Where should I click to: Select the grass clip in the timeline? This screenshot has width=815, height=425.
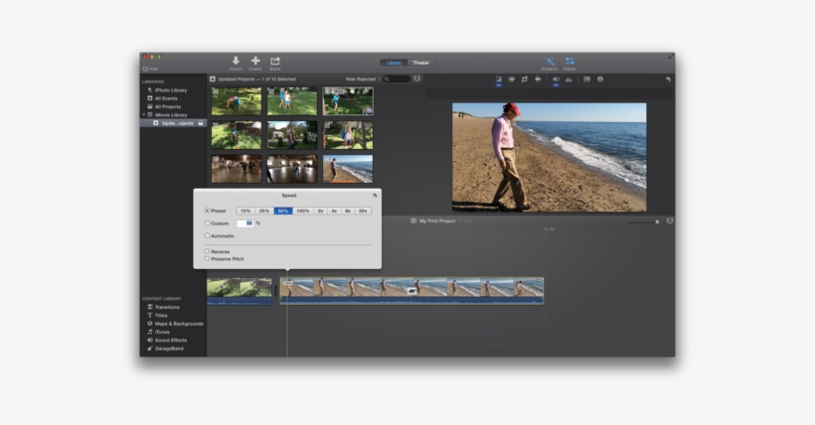(240, 291)
